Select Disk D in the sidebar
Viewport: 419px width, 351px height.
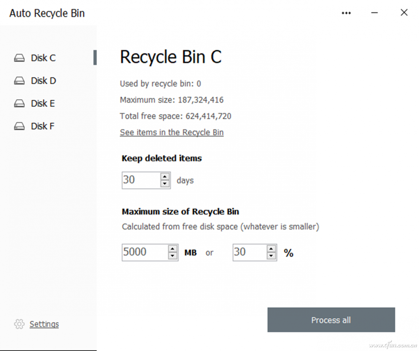[x=43, y=81]
